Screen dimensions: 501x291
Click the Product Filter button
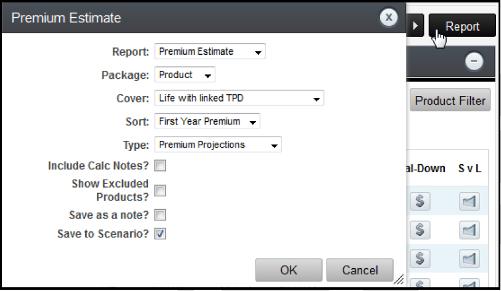click(x=450, y=100)
